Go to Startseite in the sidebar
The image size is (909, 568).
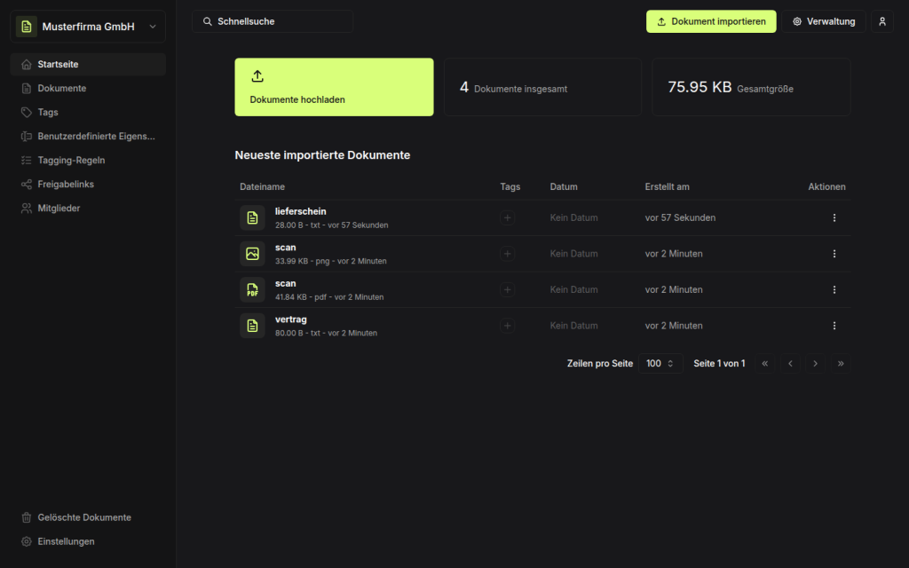(x=88, y=64)
